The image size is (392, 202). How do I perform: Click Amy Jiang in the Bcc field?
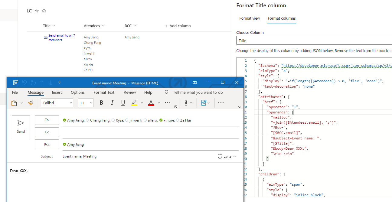[75, 145]
